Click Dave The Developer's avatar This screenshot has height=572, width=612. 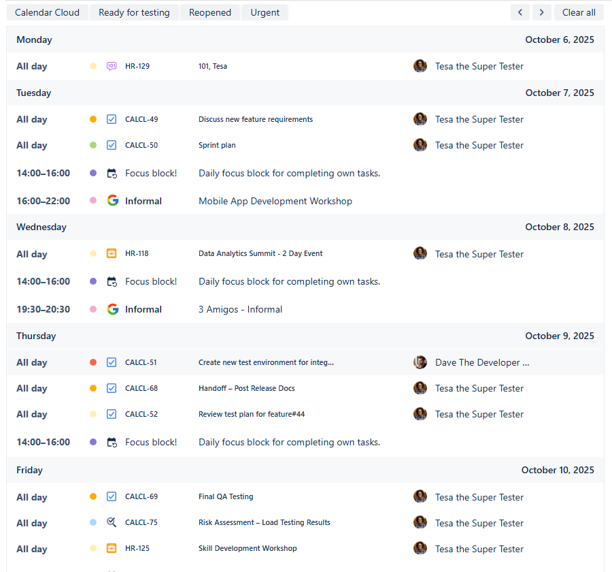point(420,362)
